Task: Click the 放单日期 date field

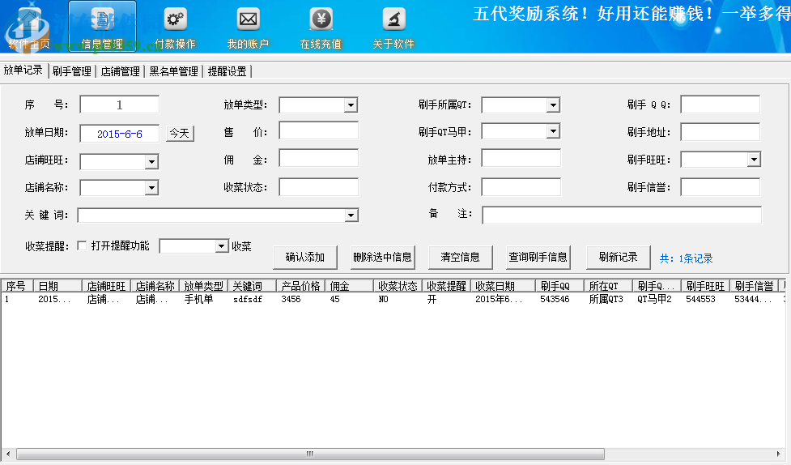Action: coord(120,134)
